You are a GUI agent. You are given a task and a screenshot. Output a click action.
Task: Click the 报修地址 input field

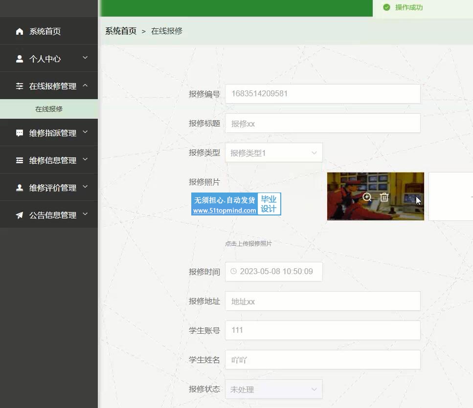pos(323,301)
